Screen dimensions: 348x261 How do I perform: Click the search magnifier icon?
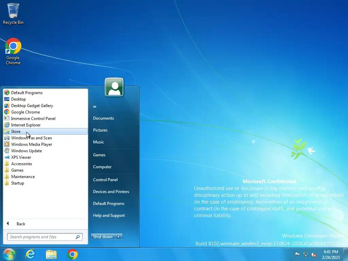click(78, 237)
